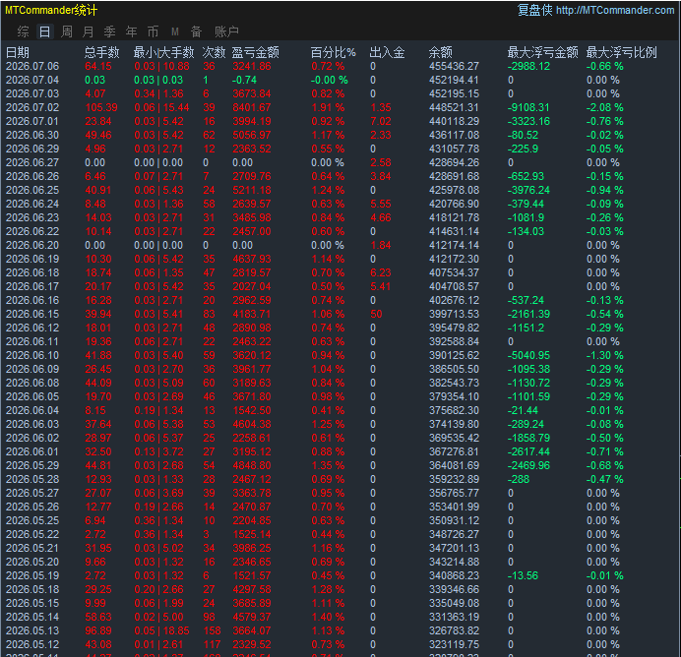Click the 复盘侠 label in header
Screen dimensions: 681x657
pos(534,10)
